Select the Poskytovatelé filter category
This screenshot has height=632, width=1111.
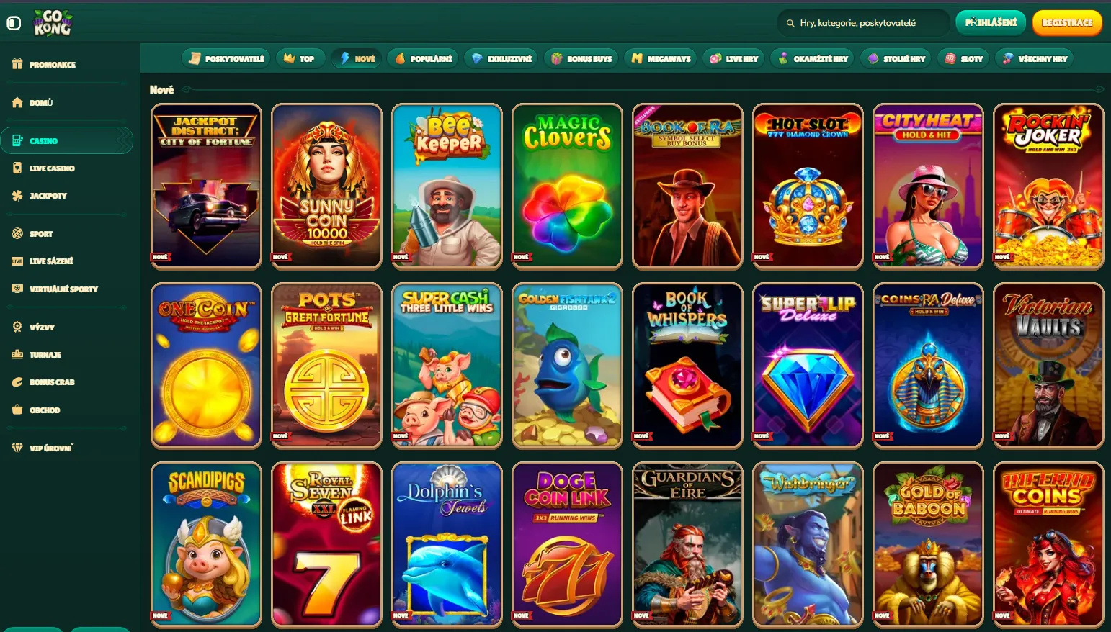click(x=226, y=58)
